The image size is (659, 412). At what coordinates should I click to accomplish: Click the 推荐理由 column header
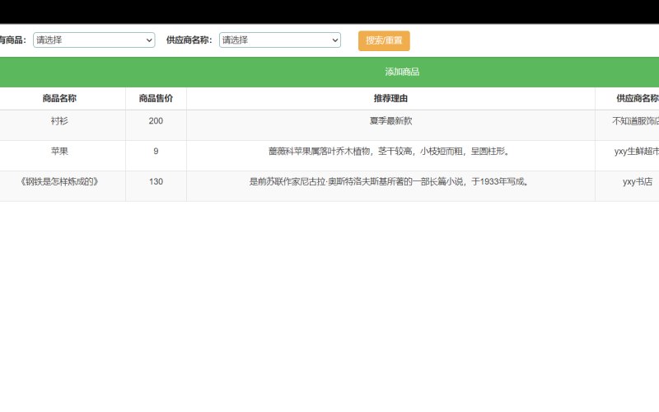pos(390,98)
